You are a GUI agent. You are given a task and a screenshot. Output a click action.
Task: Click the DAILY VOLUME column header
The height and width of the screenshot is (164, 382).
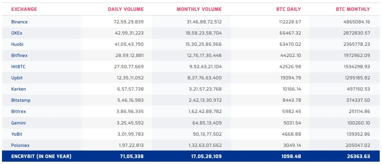(126, 9)
